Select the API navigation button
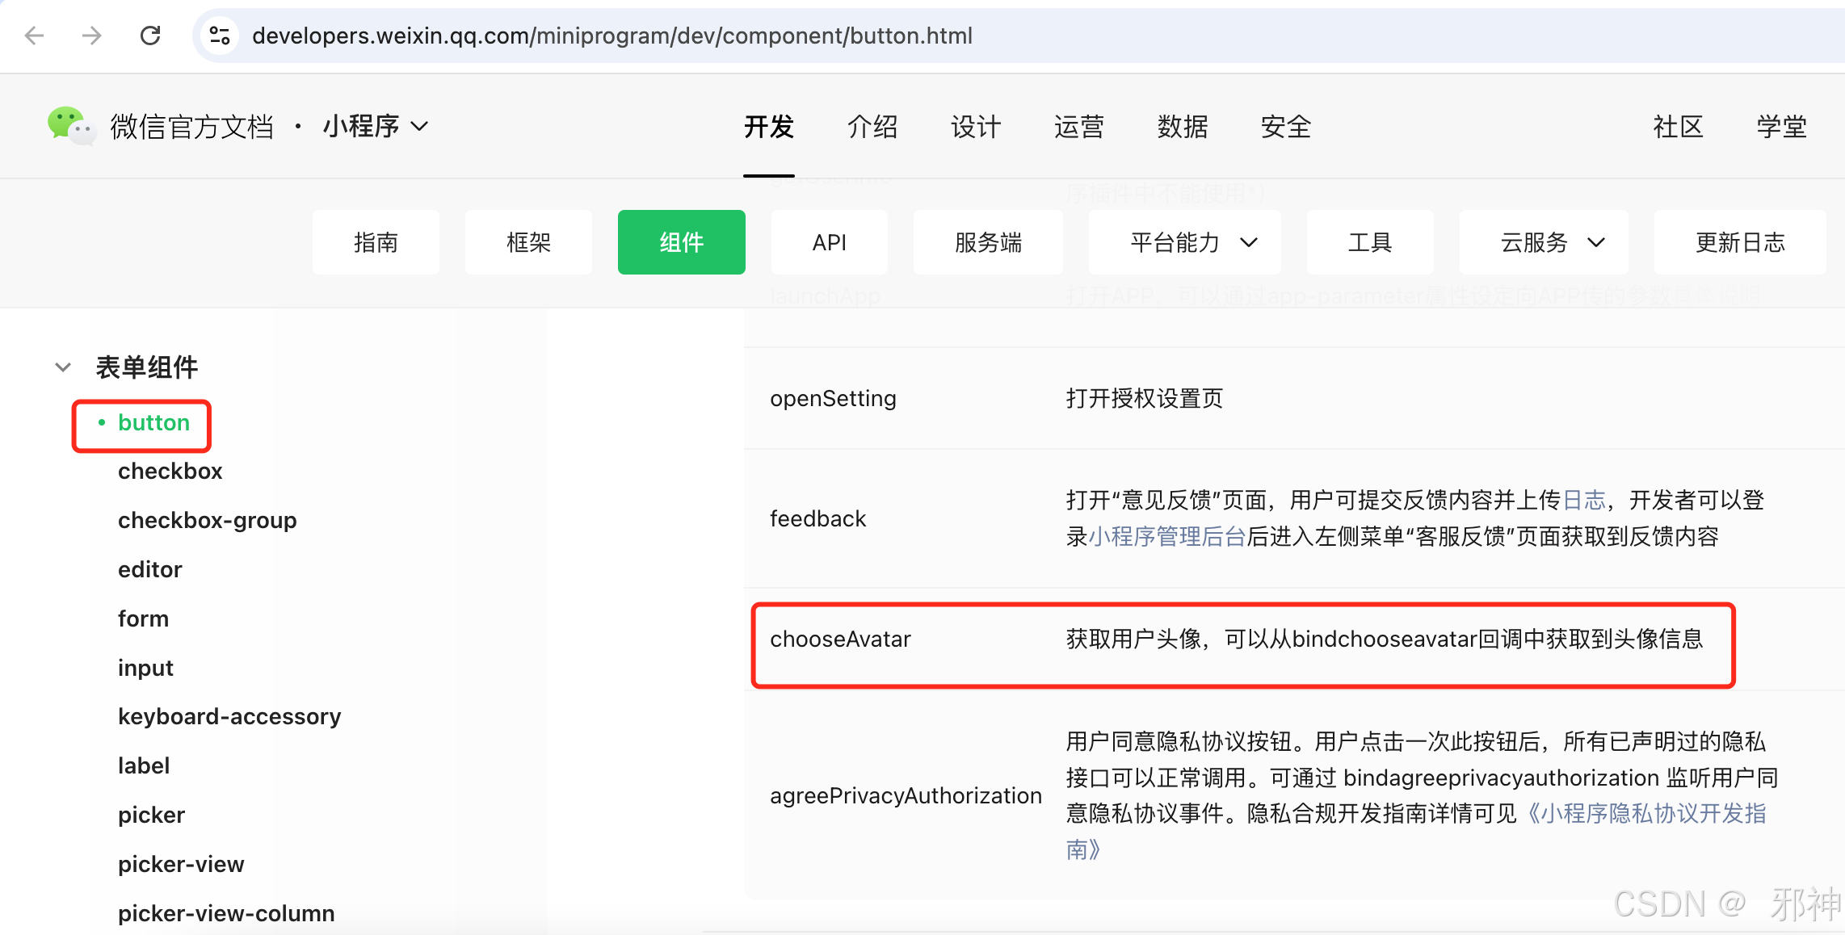This screenshot has width=1845, height=935. [829, 242]
